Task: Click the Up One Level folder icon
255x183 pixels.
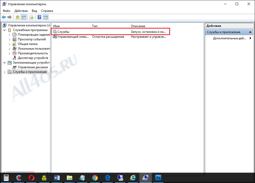Action: coord(17,17)
